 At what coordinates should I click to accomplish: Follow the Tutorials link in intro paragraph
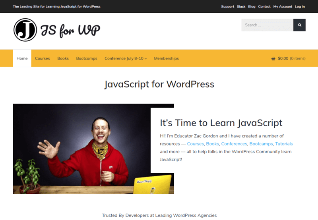click(x=284, y=144)
